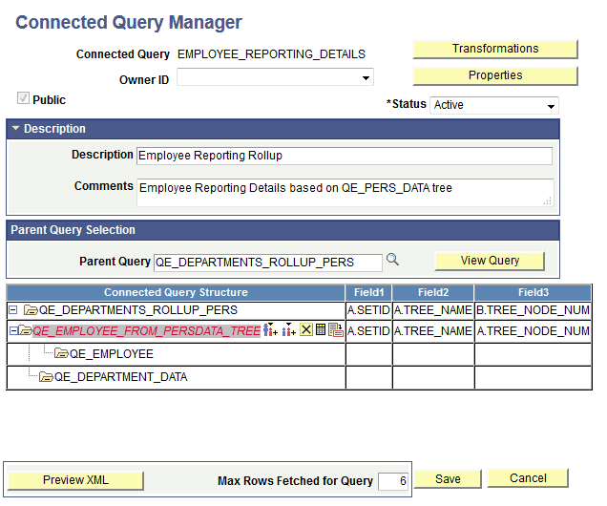Click the Parent Query Selection header
The width and height of the screenshot is (607, 506).
[283, 230]
